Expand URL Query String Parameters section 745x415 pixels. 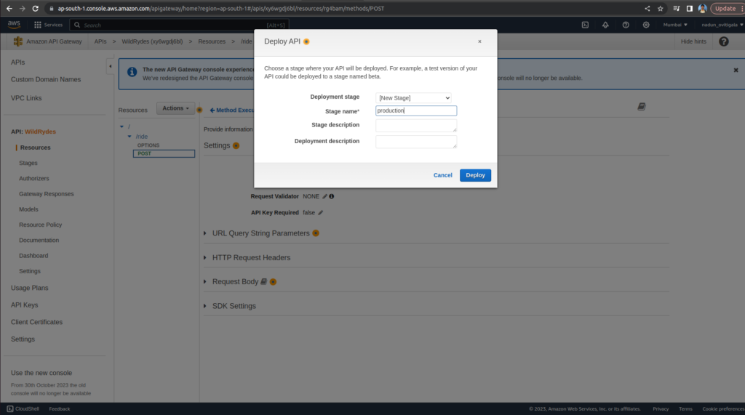coord(205,233)
